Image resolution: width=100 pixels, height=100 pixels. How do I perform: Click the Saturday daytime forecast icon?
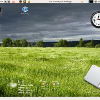click(x=54, y=84)
